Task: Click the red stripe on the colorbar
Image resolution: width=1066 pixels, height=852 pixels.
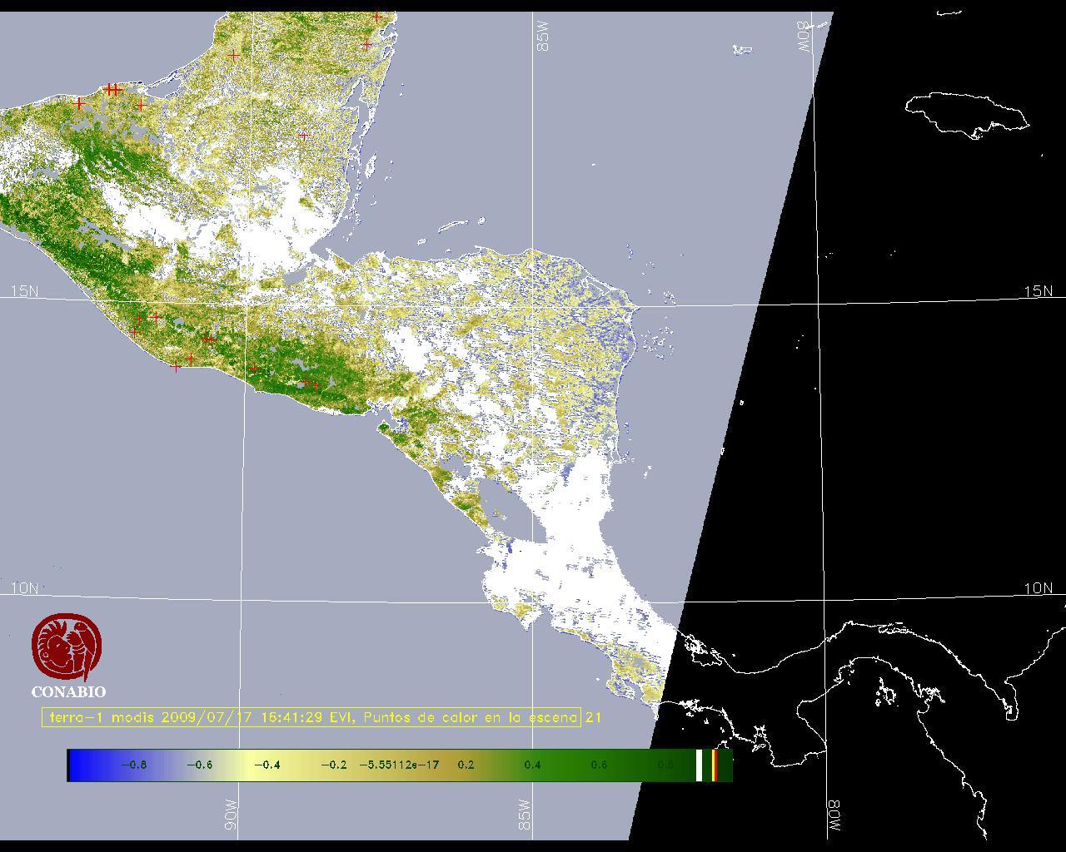Action: click(x=715, y=765)
